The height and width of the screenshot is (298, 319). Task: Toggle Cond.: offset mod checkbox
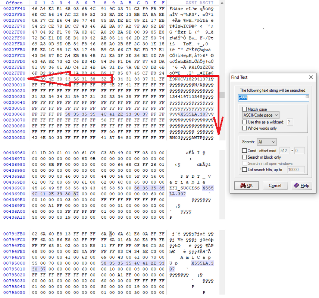coord(244,150)
